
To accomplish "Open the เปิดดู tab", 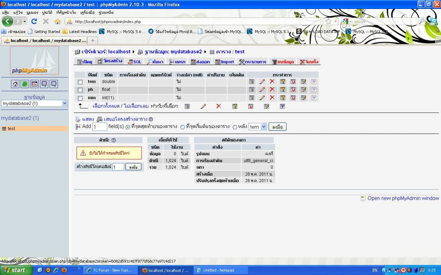I will click(84, 62).
